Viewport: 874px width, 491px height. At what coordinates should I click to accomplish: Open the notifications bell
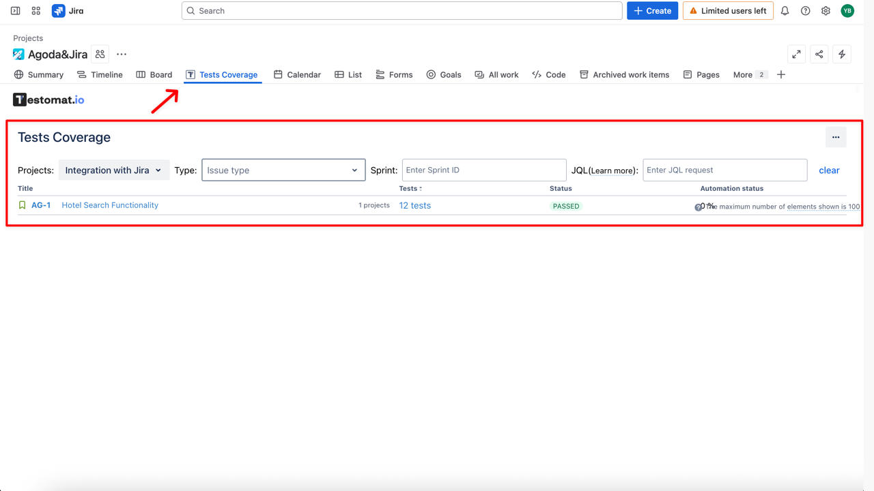785,11
